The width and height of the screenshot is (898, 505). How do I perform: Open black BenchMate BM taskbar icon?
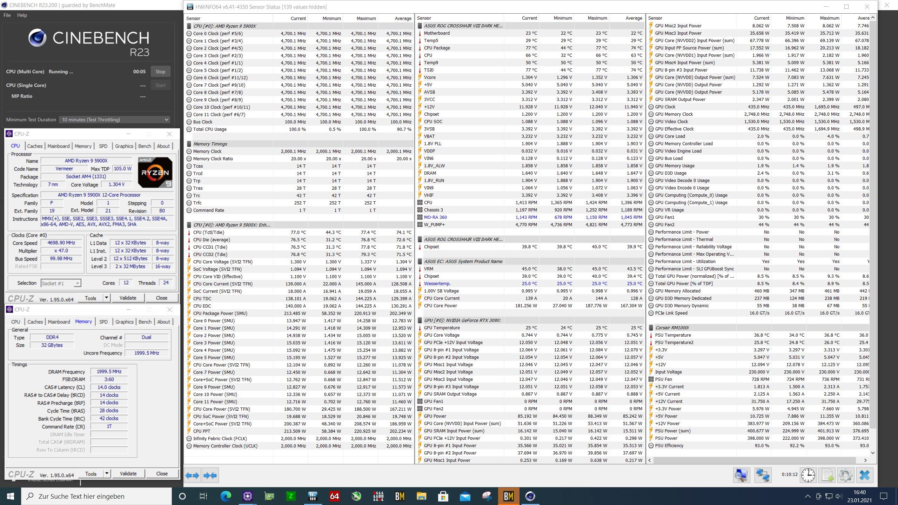pos(400,496)
